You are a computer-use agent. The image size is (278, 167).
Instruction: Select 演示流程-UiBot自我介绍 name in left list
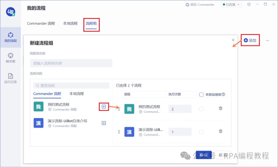click(x=67, y=121)
